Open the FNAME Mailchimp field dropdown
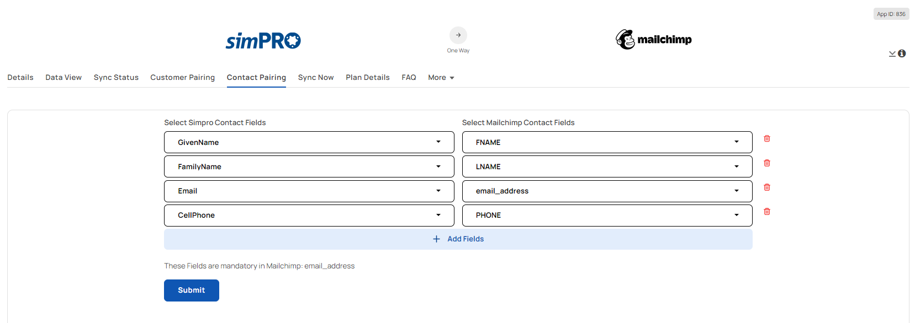 tap(607, 142)
